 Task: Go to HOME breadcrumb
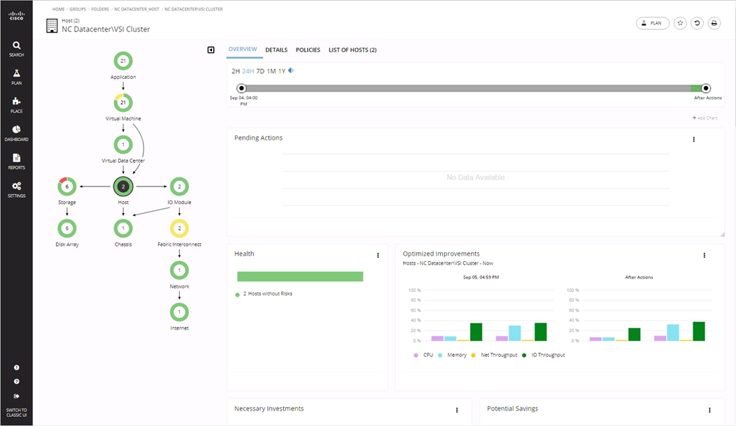coord(58,9)
